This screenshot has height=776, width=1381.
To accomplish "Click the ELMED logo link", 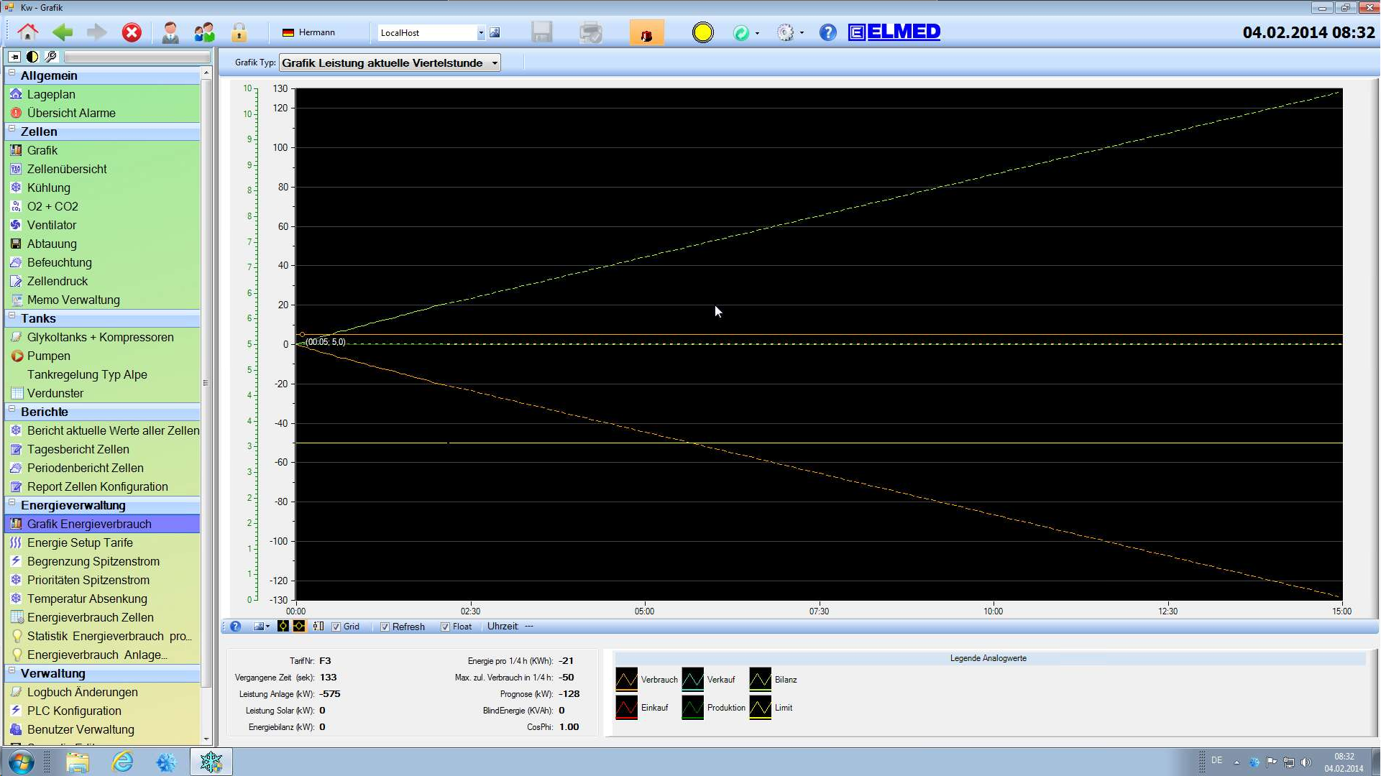I will (x=895, y=32).
